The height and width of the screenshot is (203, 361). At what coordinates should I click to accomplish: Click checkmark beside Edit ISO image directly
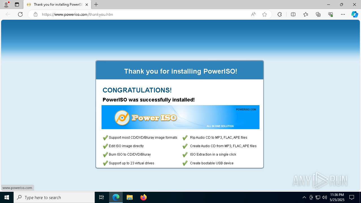[x=105, y=146]
